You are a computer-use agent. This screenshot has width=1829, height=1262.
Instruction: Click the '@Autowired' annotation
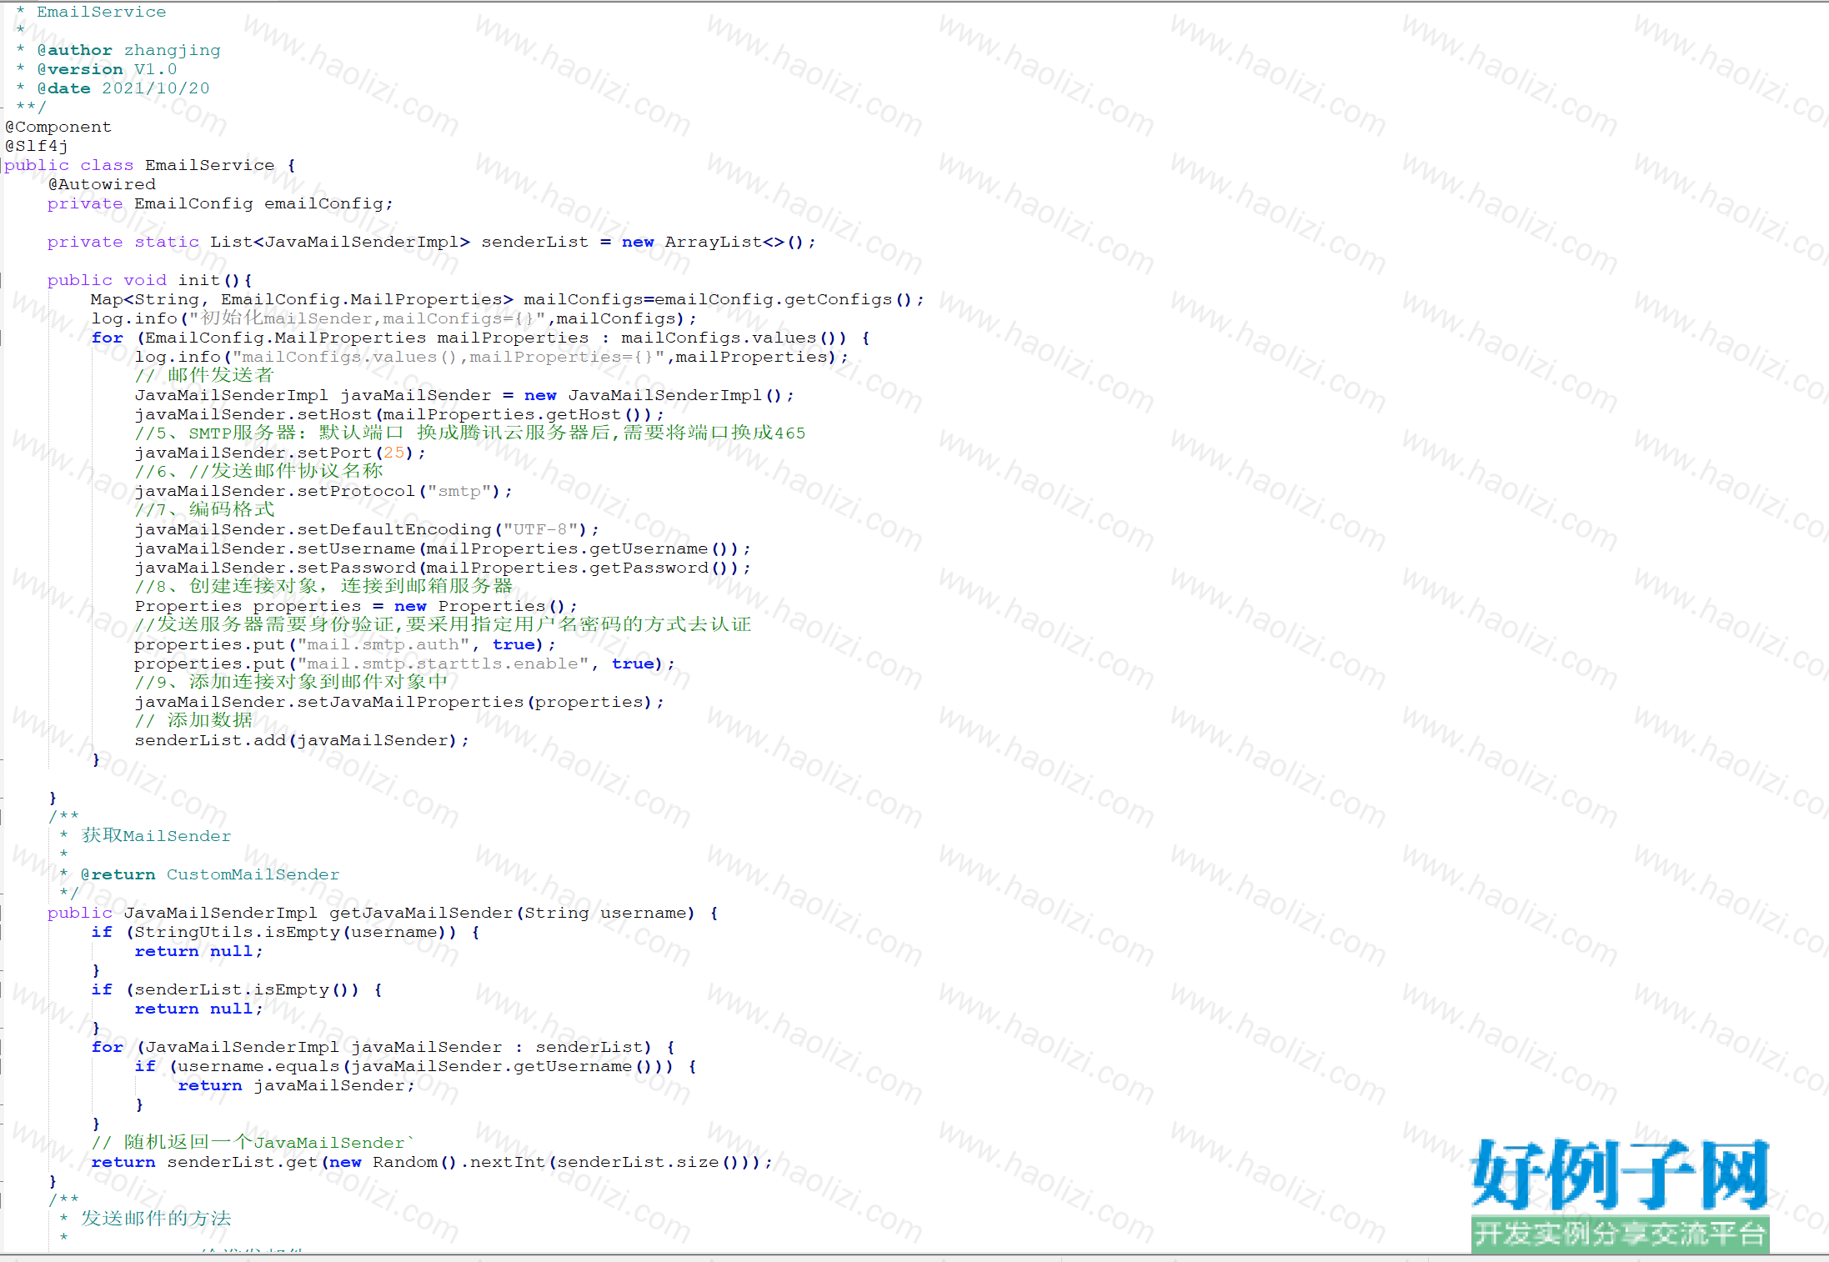pyautogui.click(x=102, y=184)
